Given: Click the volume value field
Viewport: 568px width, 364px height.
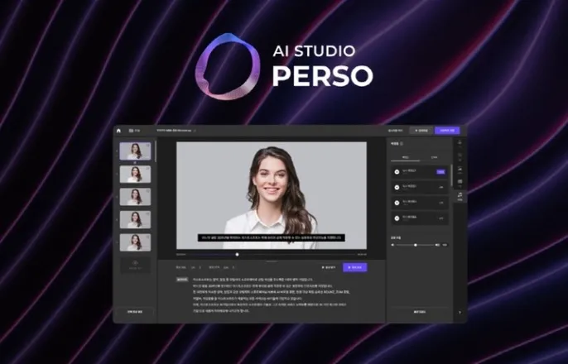Looking at the screenshot, I should [x=445, y=245].
